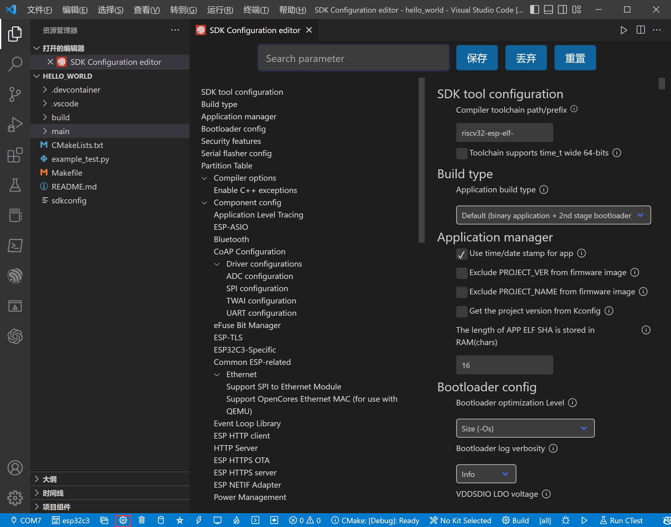
Task: Enable Get the project version from Kconfig
Action: coord(462,311)
